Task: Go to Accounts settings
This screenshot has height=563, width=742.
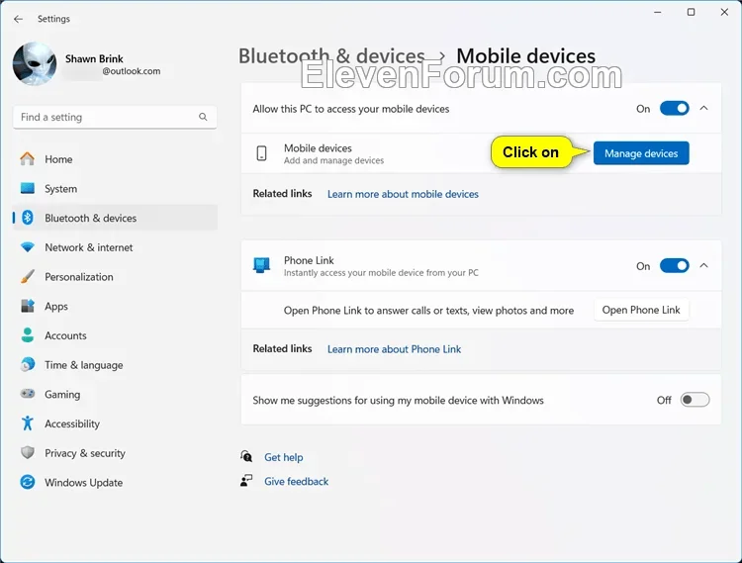Action: pos(115,335)
